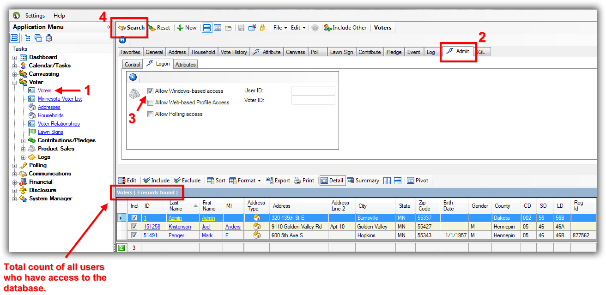Click the tile view icon in Application Menu
606x295 pixels.
[x=15, y=38]
